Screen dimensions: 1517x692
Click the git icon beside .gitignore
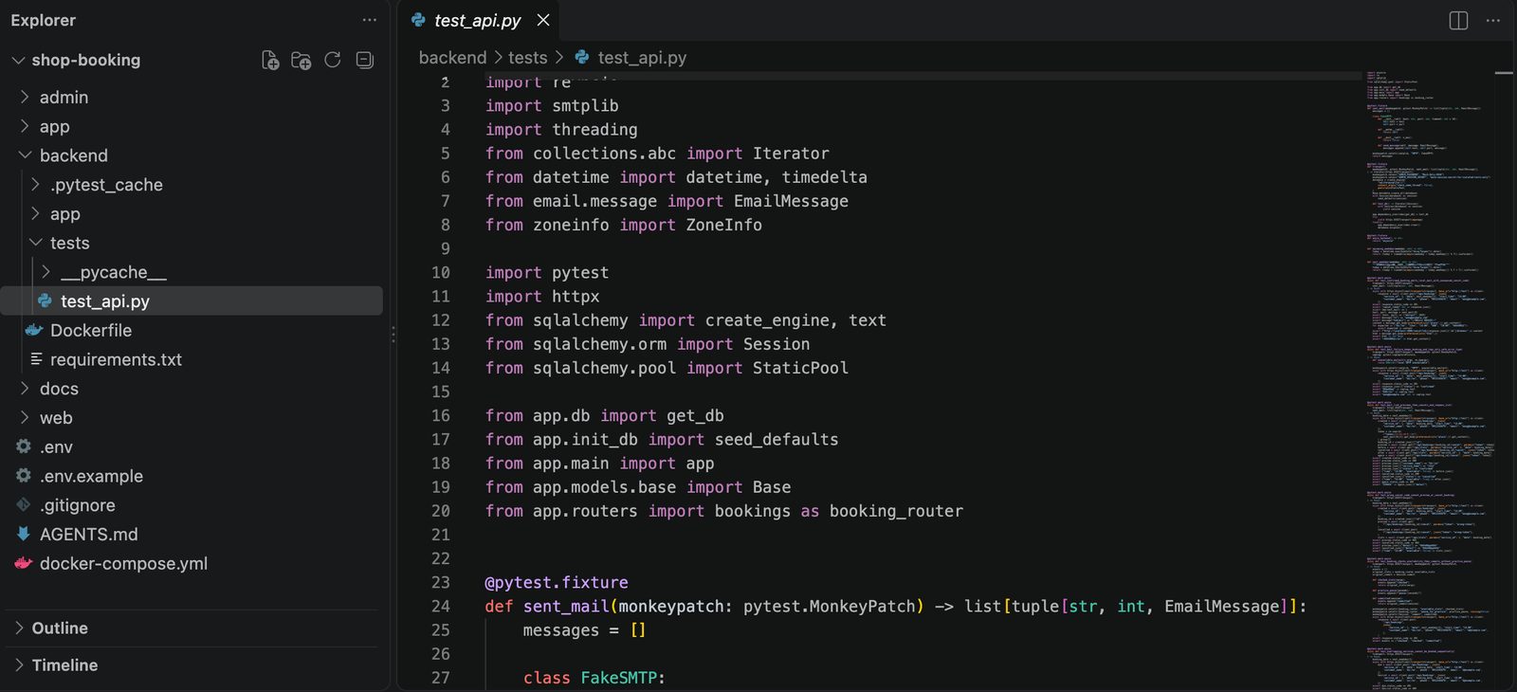point(24,505)
